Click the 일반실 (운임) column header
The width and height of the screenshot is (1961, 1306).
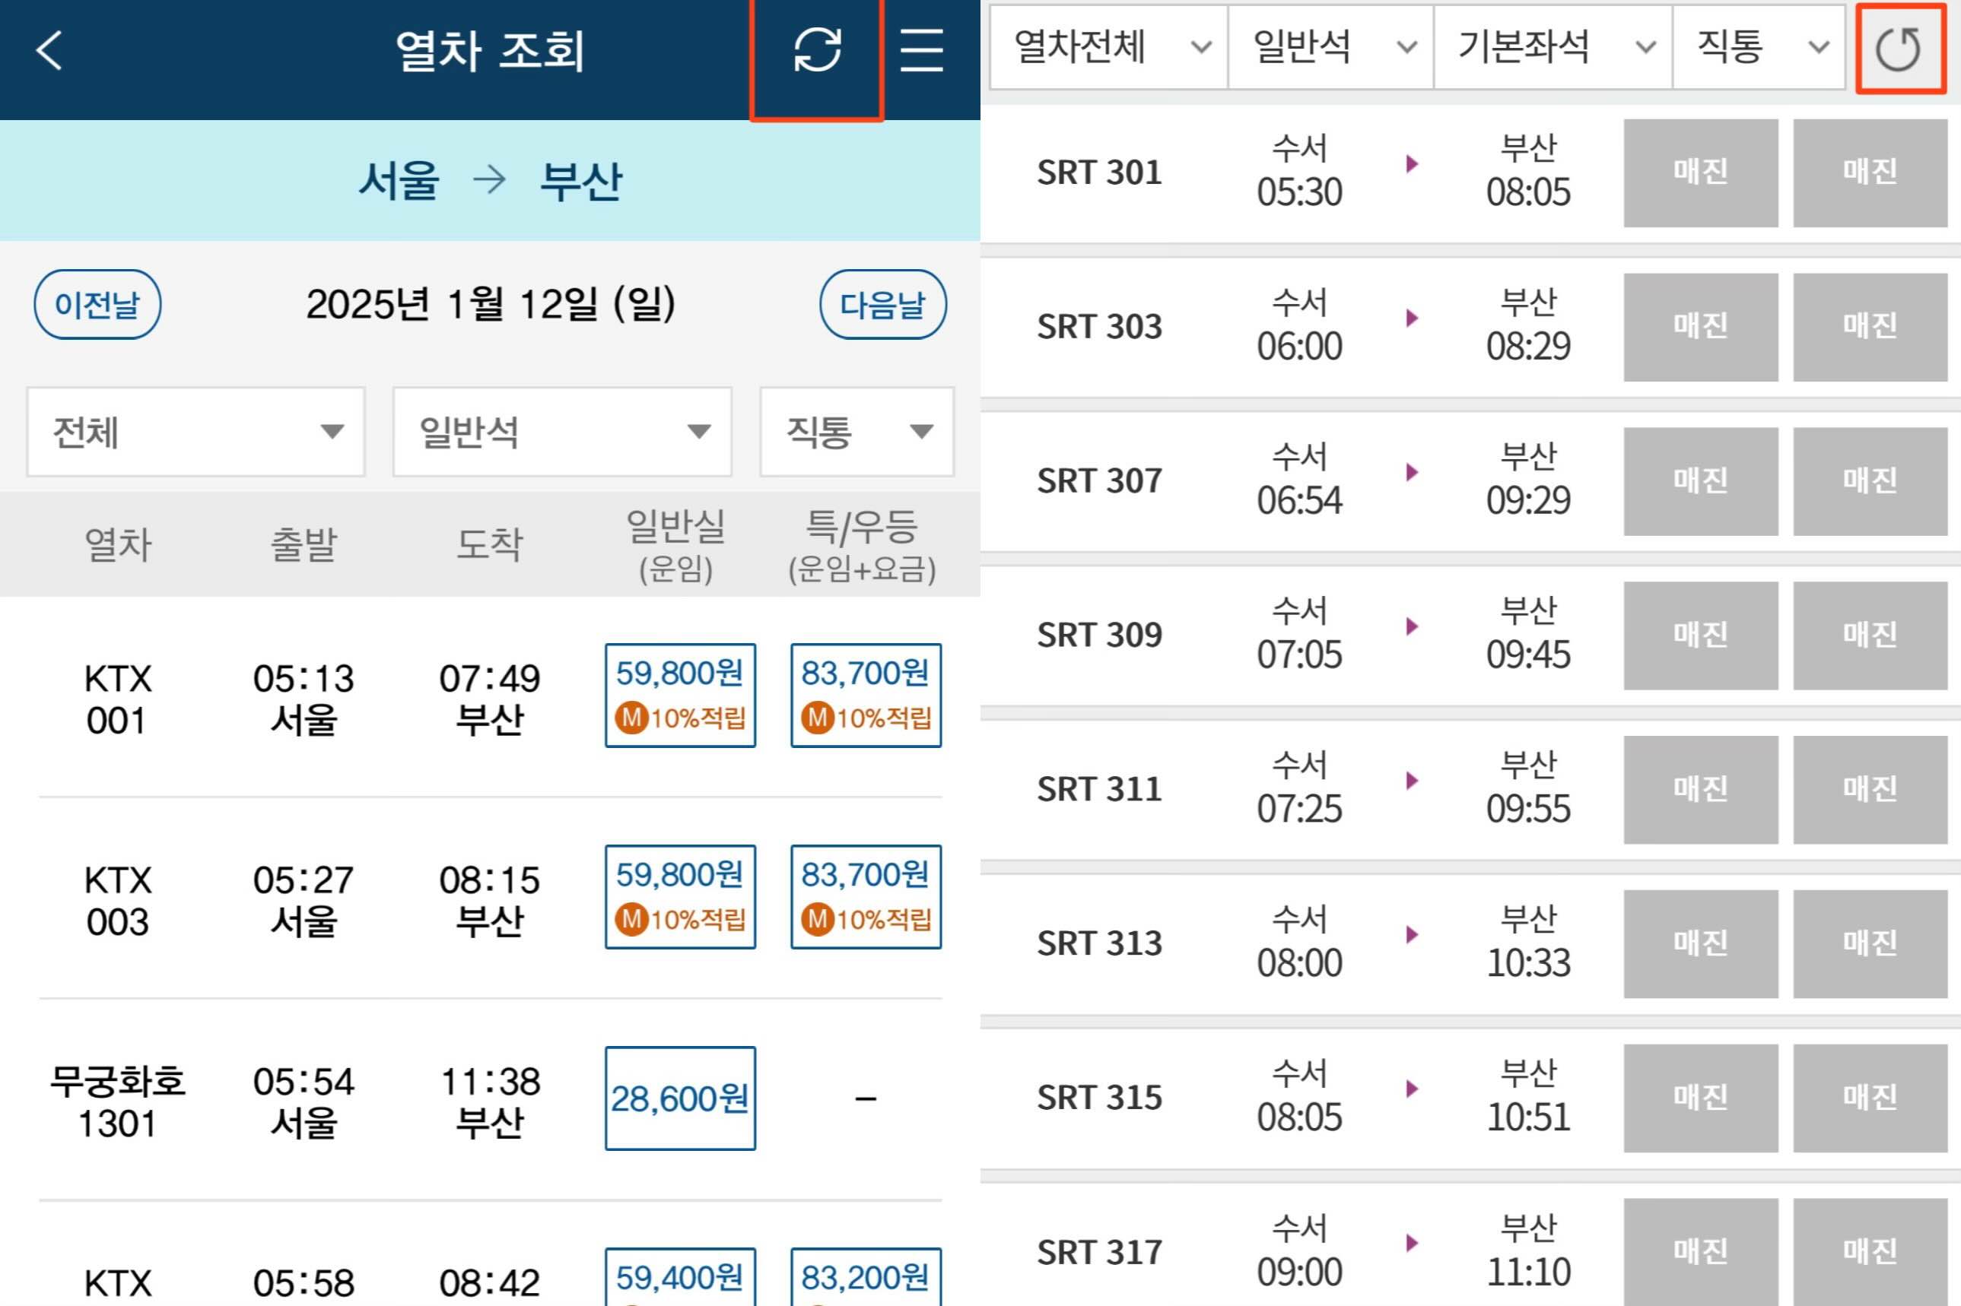676,546
